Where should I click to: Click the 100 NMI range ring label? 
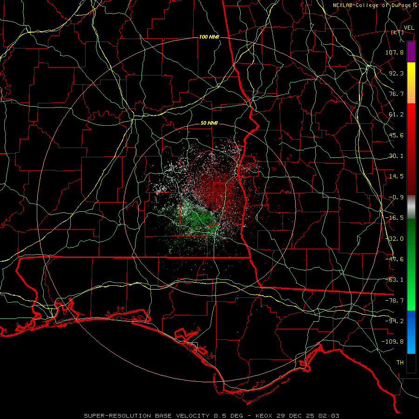209,37
